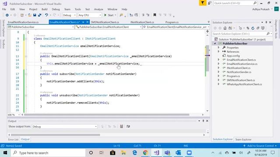Click Solution Explorer Pending Changes Filter icon
Image resolution: width=280 pixels, height=157 pixels.
[240, 28]
